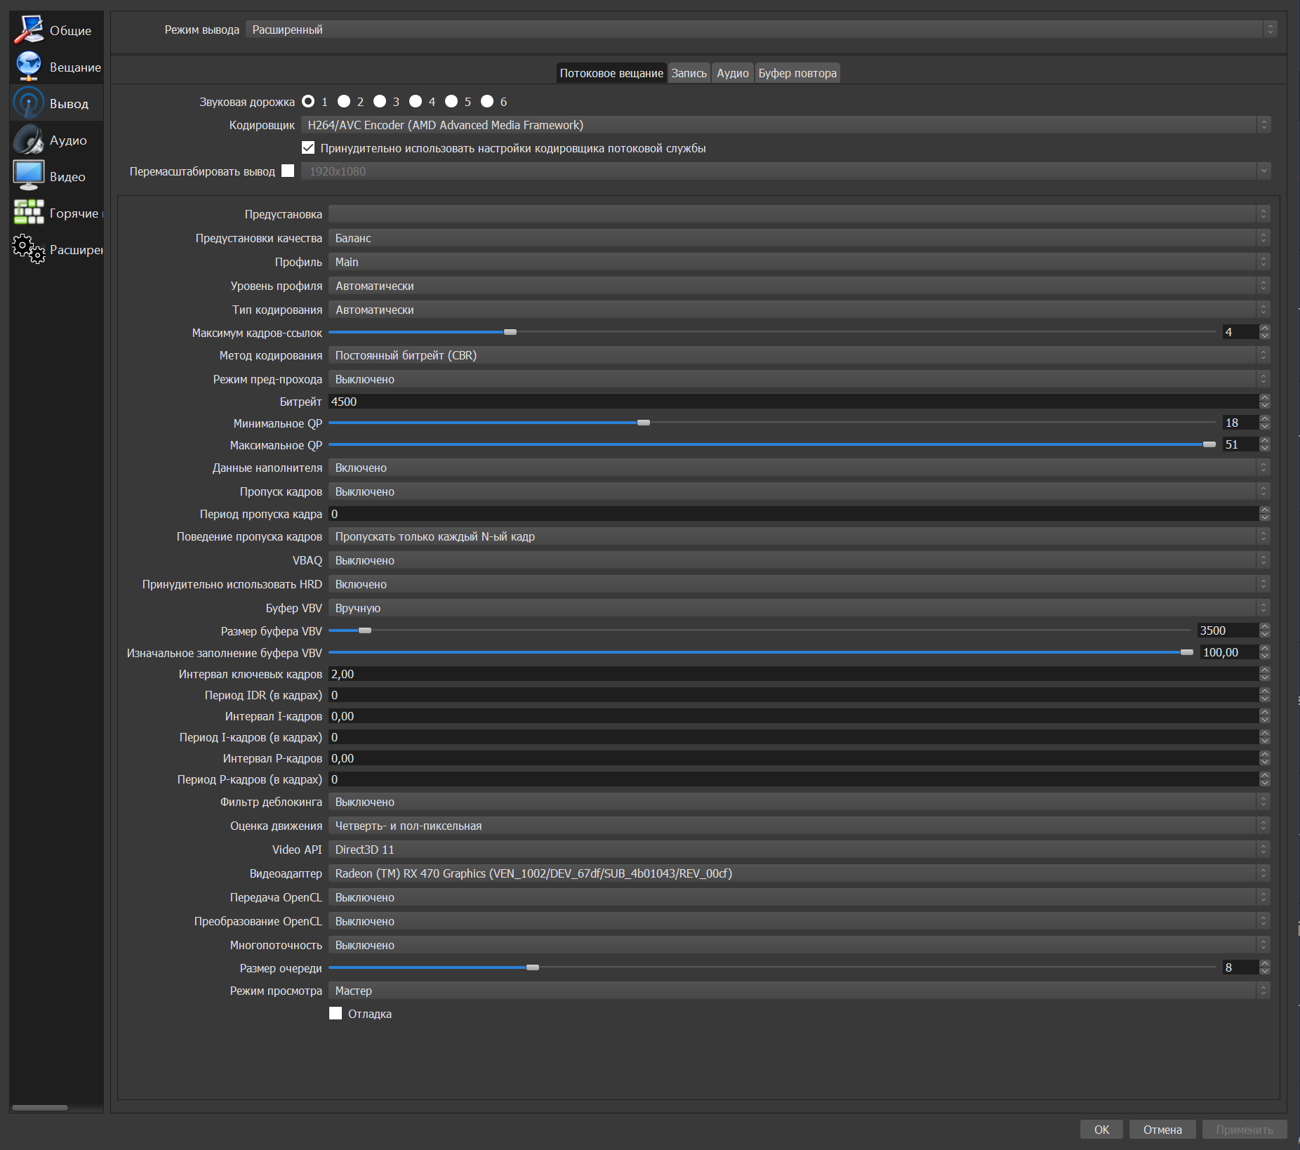Screen dimensions: 1300x1150
Task: Open Метод кодирования CBR dropdown
Action: pyautogui.click(x=799, y=355)
